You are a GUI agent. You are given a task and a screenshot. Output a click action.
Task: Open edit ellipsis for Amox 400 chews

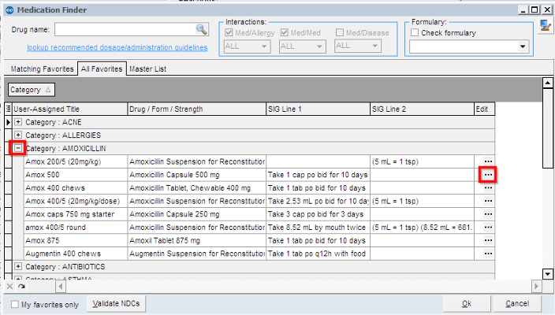(488, 187)
